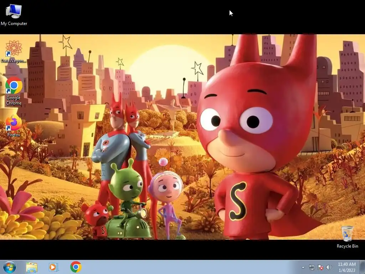Select the 'Recycle Bin' label text
This screenshot has height=274, width=365.
point(347,246)
